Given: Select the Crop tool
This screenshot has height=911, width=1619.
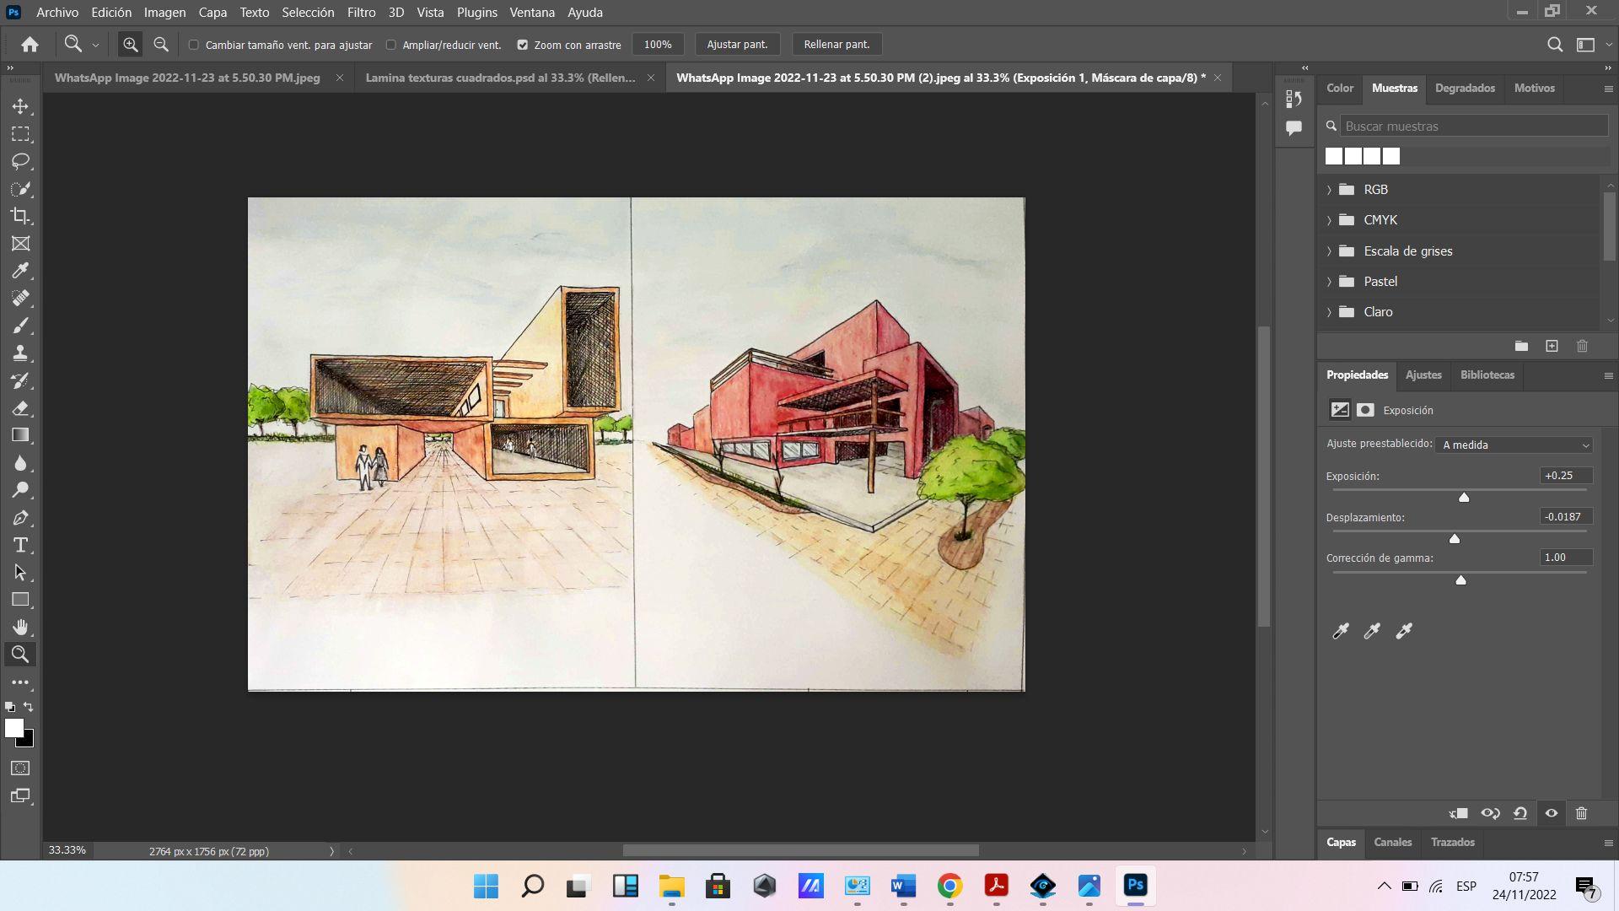Looking at the screenshot, I should 20,216.
